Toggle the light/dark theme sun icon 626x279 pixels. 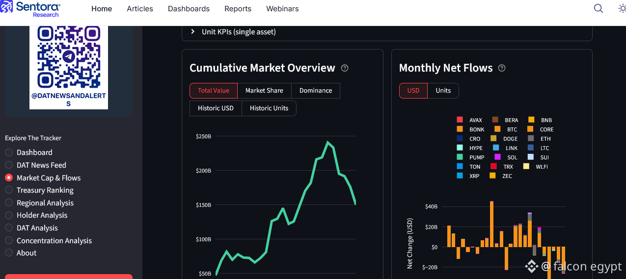click(x=622, y=8)
